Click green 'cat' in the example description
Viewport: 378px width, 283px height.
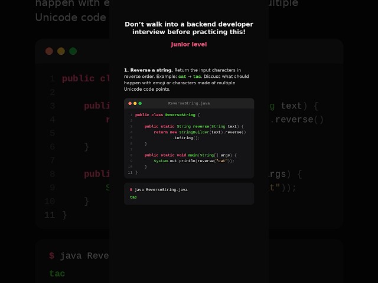click(182, 77)
